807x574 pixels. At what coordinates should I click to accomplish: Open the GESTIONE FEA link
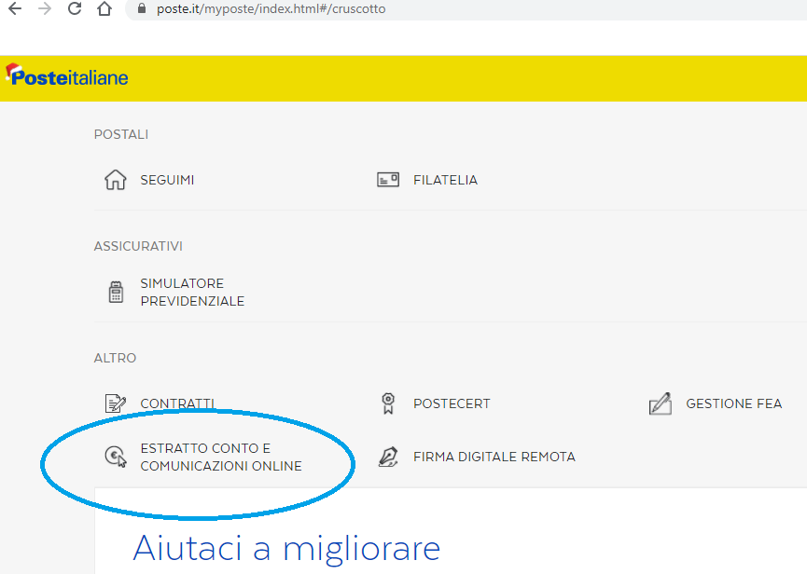tap(734, 403)
